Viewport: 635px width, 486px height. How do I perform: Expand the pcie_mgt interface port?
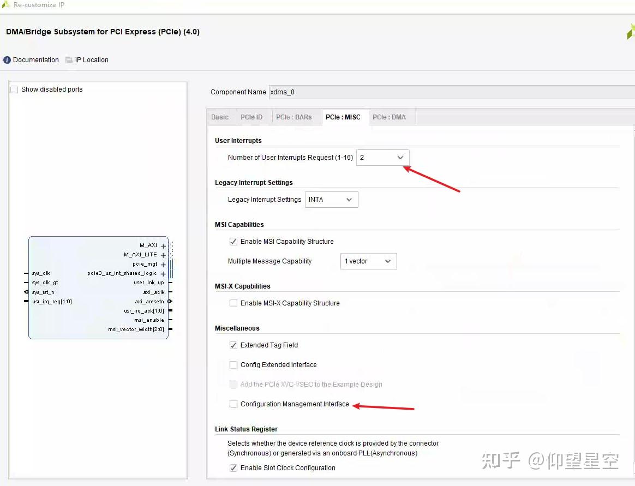tap(163, 264)
